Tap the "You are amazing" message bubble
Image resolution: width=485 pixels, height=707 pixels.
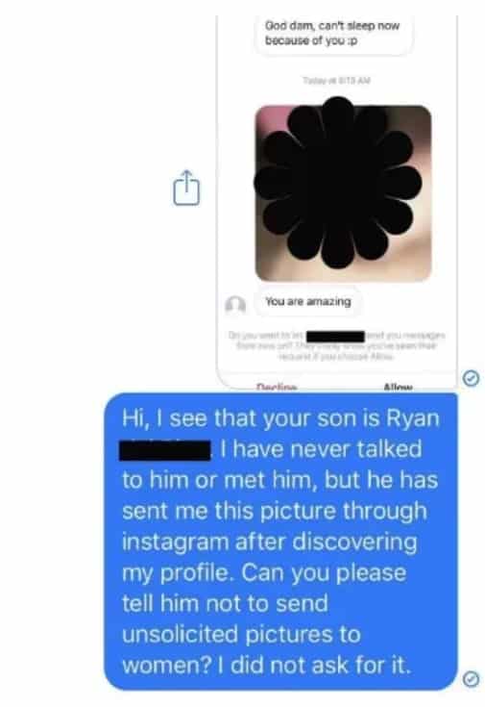(308, 301)
